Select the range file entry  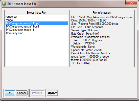[9, 20]
